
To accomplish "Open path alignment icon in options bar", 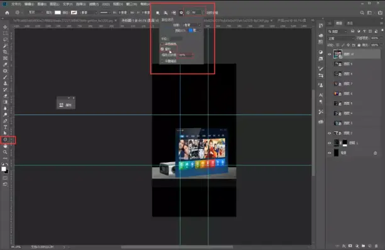I will coord(165,13).
